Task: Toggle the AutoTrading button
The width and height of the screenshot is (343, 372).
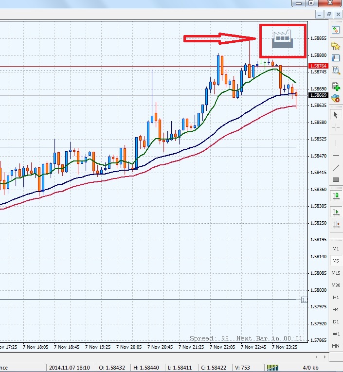Action: pos(336,98)
